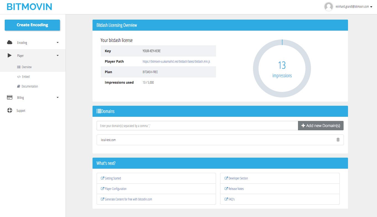Delete local-test.com with trash icon
Viewport: 377px width, 217px height.
coord(338,140)
